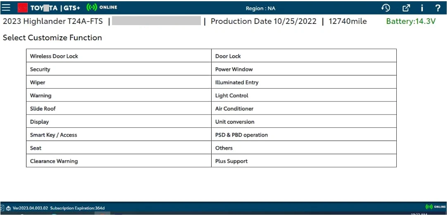Select the Plus Support option
This screenshot has height=216, width=448.
tap(304, 160)
